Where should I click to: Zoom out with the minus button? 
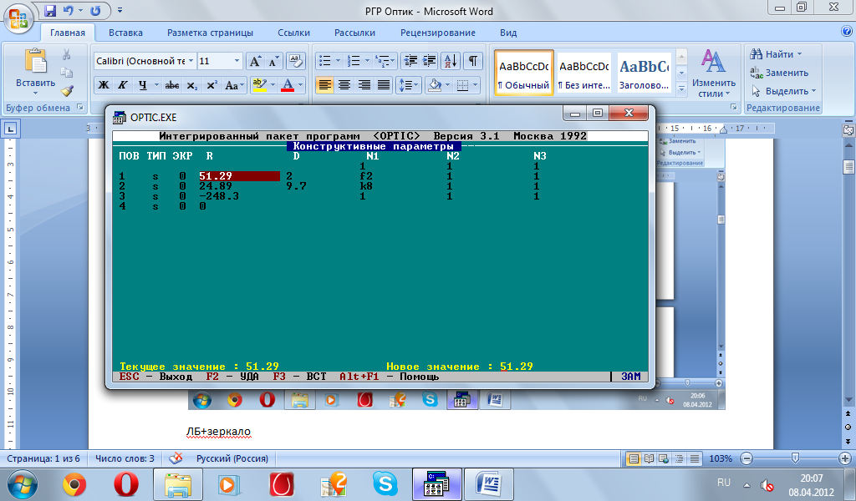pos(746,458)
